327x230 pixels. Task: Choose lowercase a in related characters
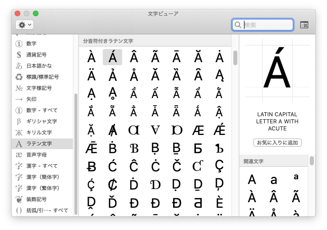[x=274, y=179]
